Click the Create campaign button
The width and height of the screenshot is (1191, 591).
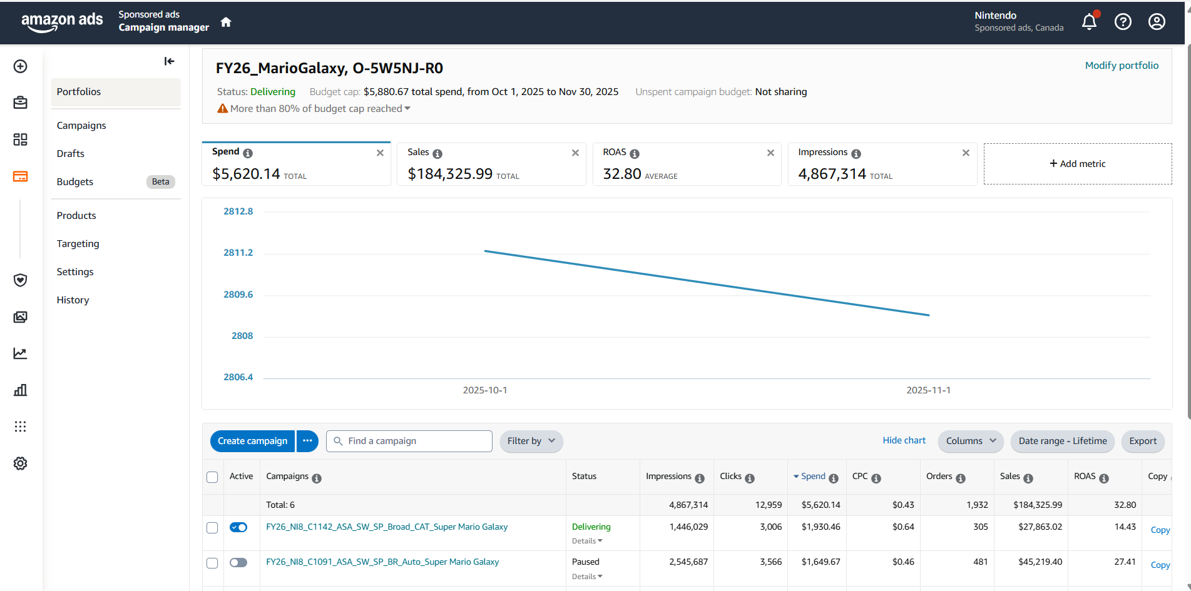coord(252,441)
